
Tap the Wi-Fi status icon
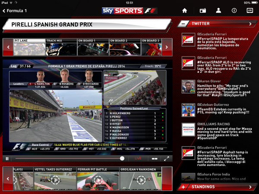coord(11,3)
